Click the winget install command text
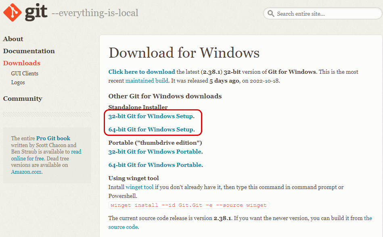Screen dimensions: 383x237 click(x=188, y=205)
